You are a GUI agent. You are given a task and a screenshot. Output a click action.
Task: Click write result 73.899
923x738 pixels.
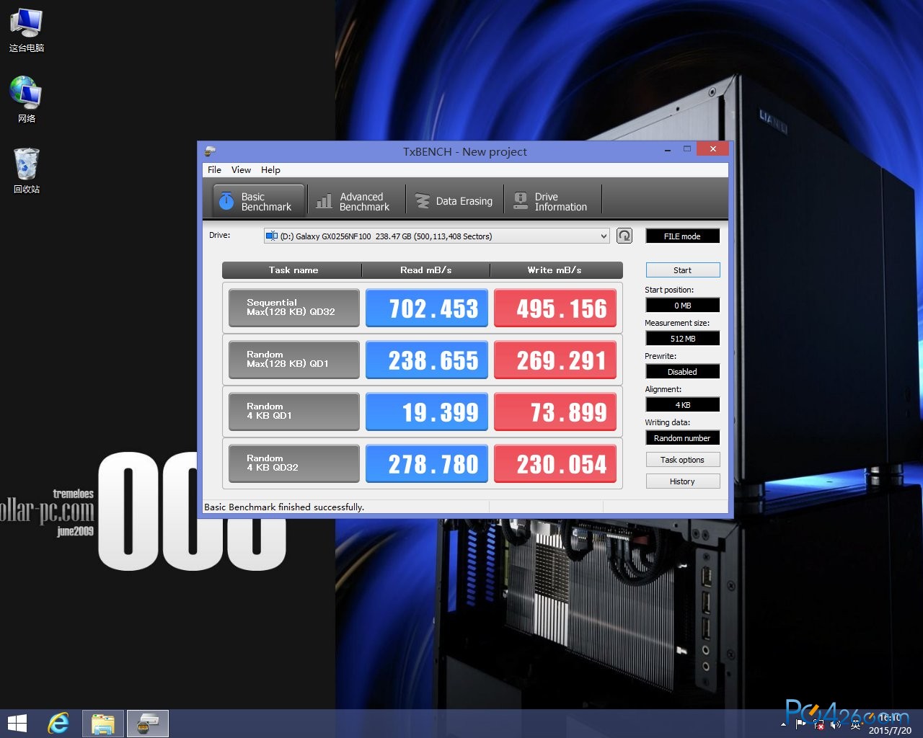pos(555,412)
